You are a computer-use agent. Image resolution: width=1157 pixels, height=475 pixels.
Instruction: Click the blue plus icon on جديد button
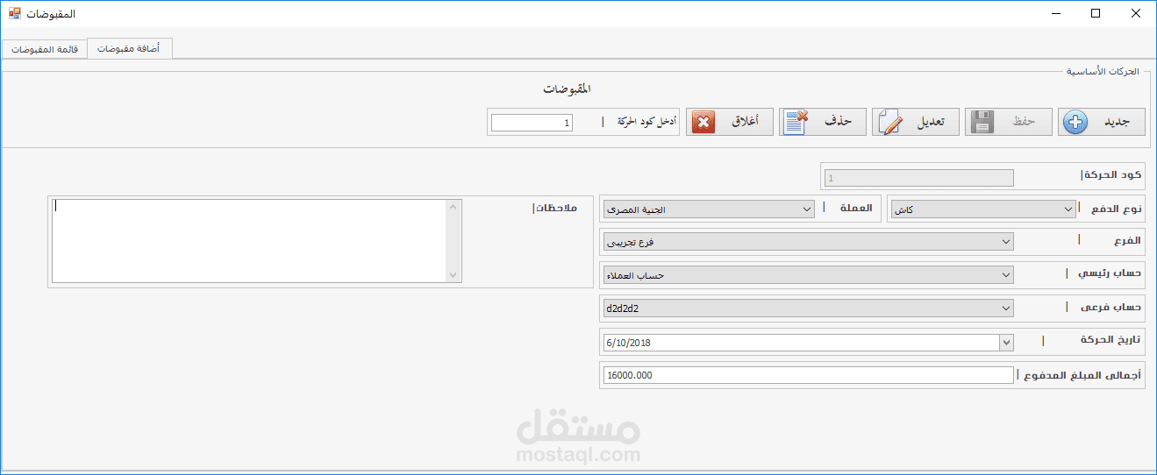[x=1075, y=123]
